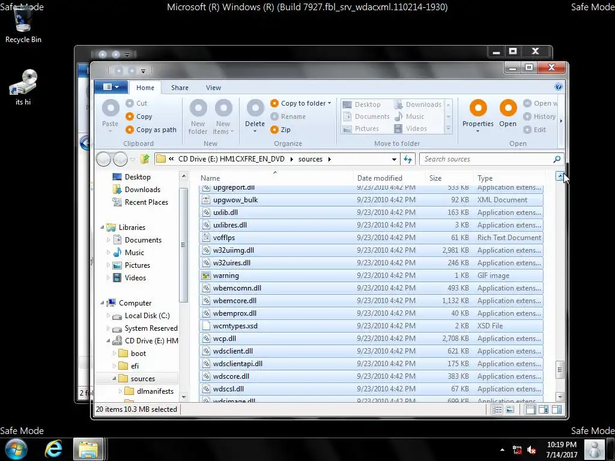This screenshot has width=615, height=461.
Task: Open the Windows Start button
Action: 16,449
